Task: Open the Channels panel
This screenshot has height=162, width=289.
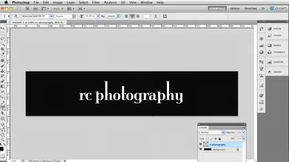Action: coord(277,52)
